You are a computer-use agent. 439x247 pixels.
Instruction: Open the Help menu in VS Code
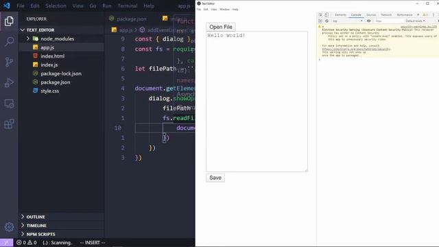tap(149, 5)
